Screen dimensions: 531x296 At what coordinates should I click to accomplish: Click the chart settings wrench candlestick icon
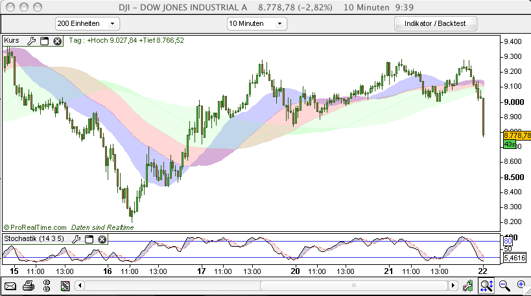click(468, 286)
